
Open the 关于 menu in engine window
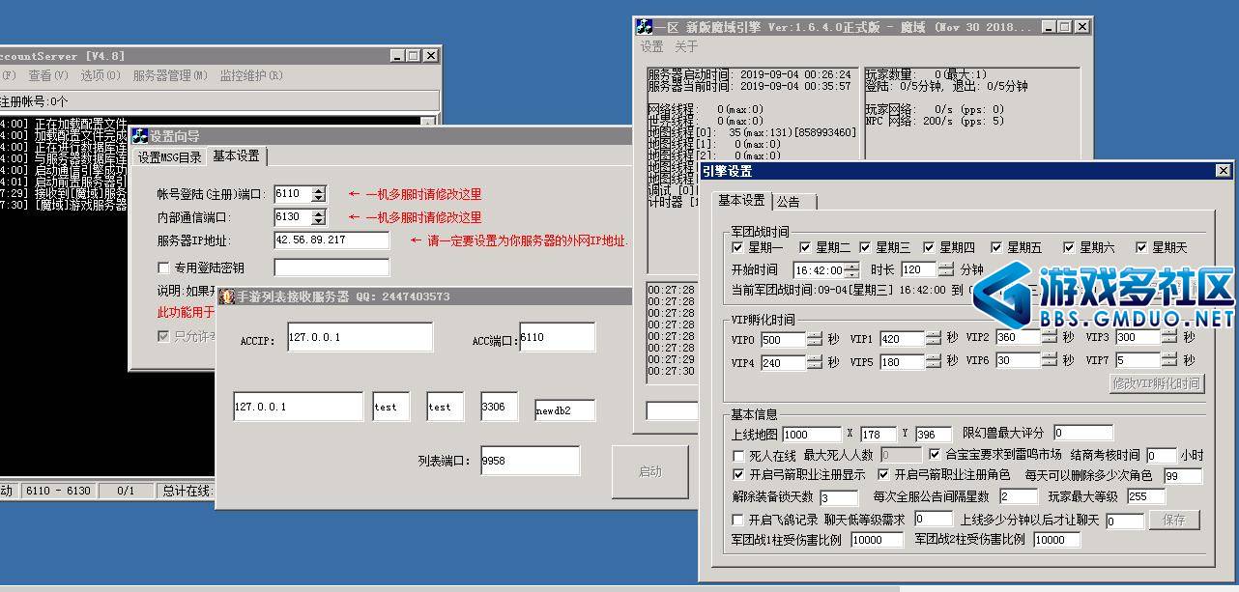point(686,46)
